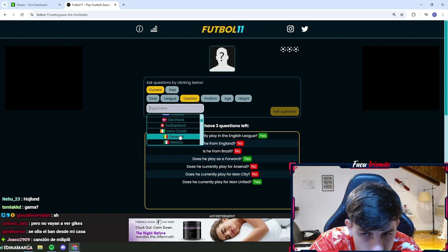Open the zoom magnifier icon
Image resolution: width=448 pixels, height=252 pixels.
(394, 15)
